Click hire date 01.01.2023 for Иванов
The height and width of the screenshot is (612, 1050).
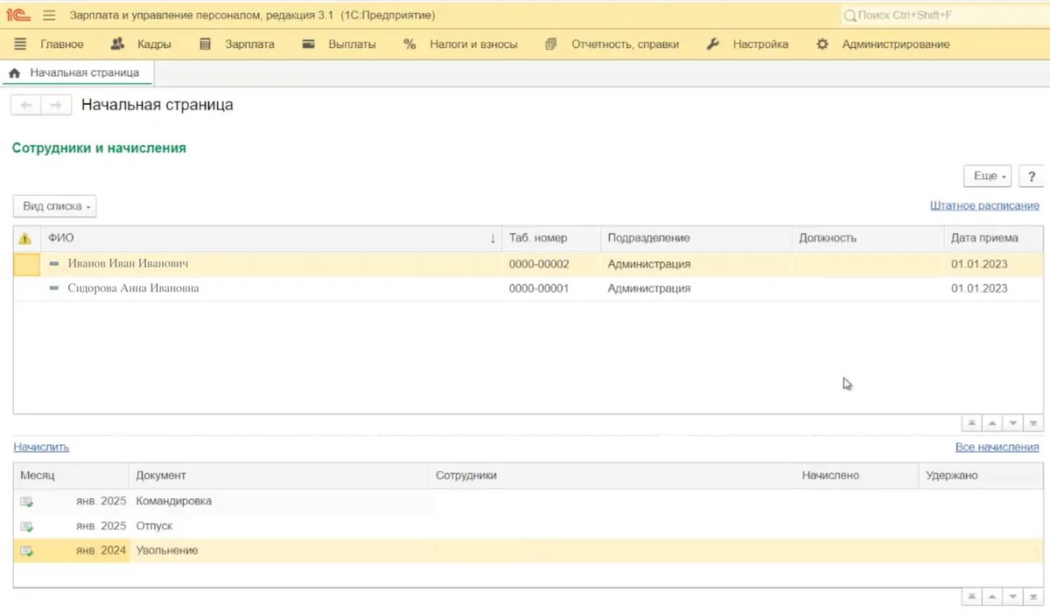(979, 263)
